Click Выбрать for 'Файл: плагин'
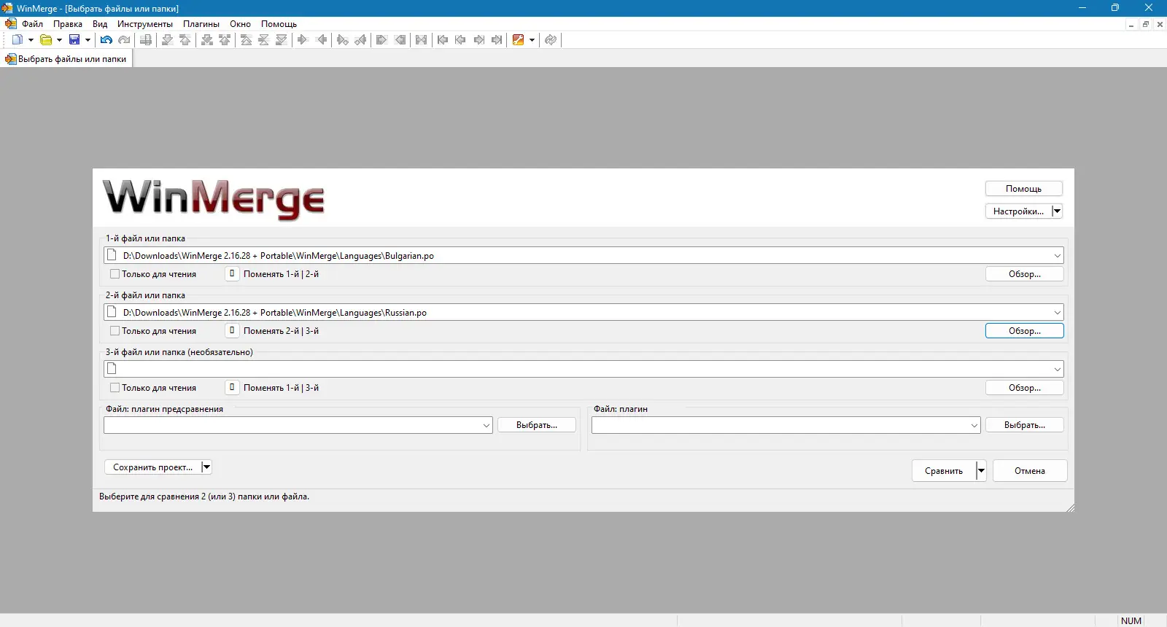 [x=1025, y=425]
